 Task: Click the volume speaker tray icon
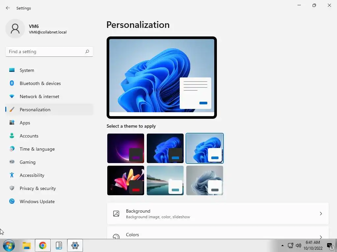pyautogui.click(x=298, y=245)
